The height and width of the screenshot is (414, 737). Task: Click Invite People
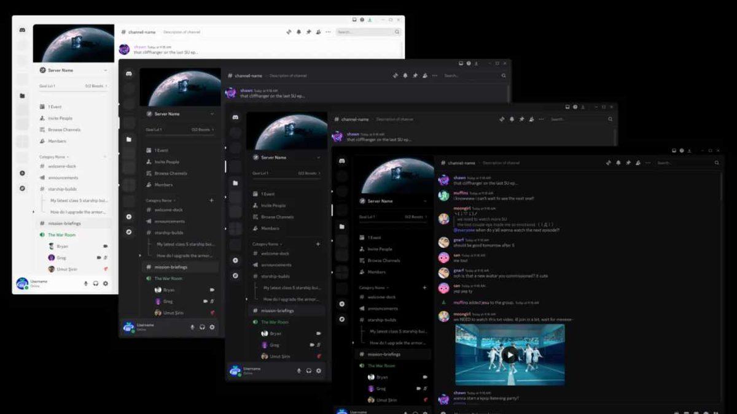[x=380, y=249]
